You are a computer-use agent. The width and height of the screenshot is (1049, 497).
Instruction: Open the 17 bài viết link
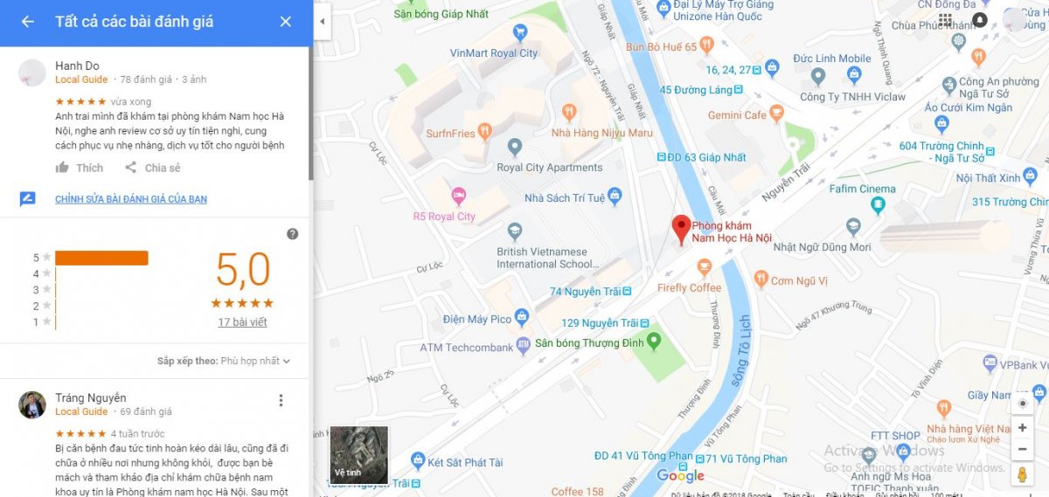tap(242, 322)
